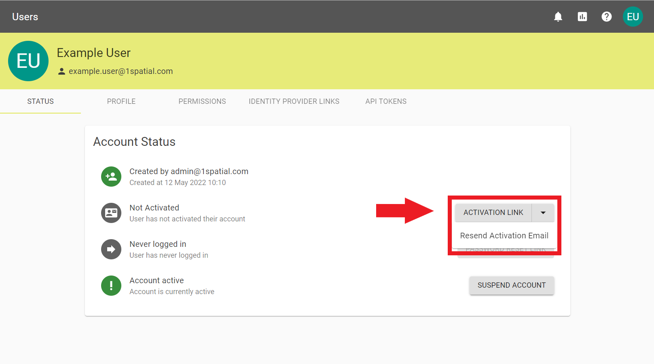Click 'User has never logged in' text
654x364 pixels.
coord(169,255)
